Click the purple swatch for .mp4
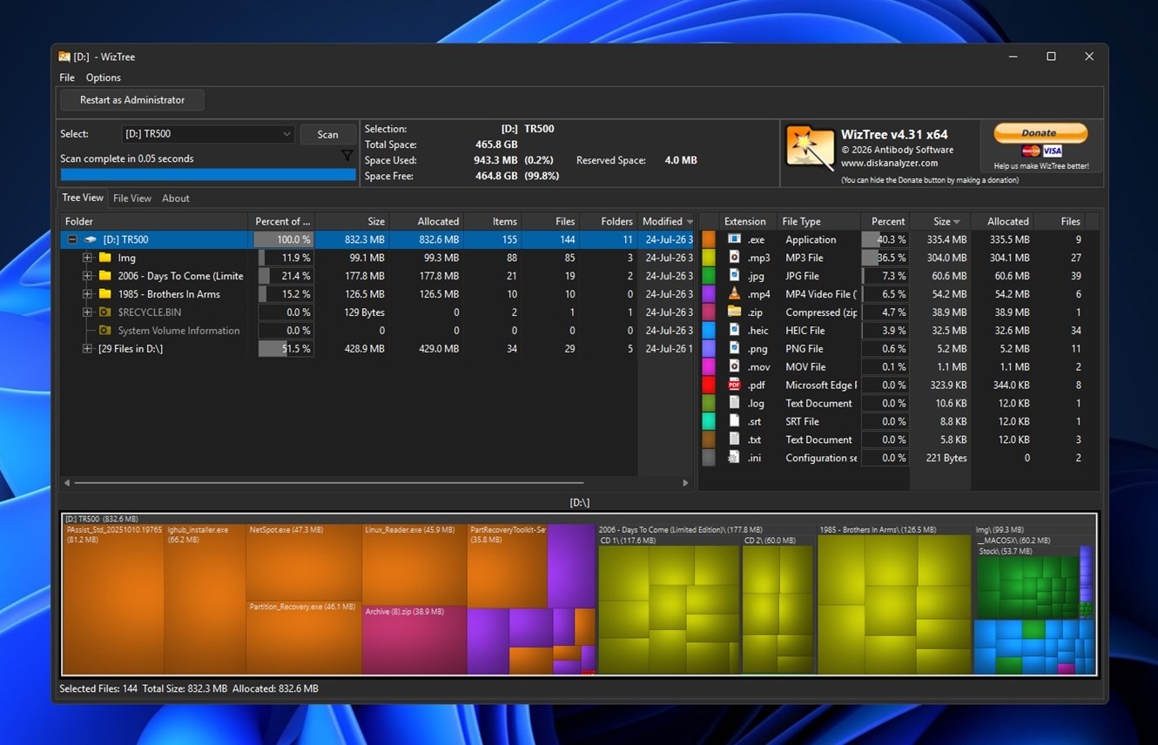This screenshot has height=745, width=1158. 709,294
